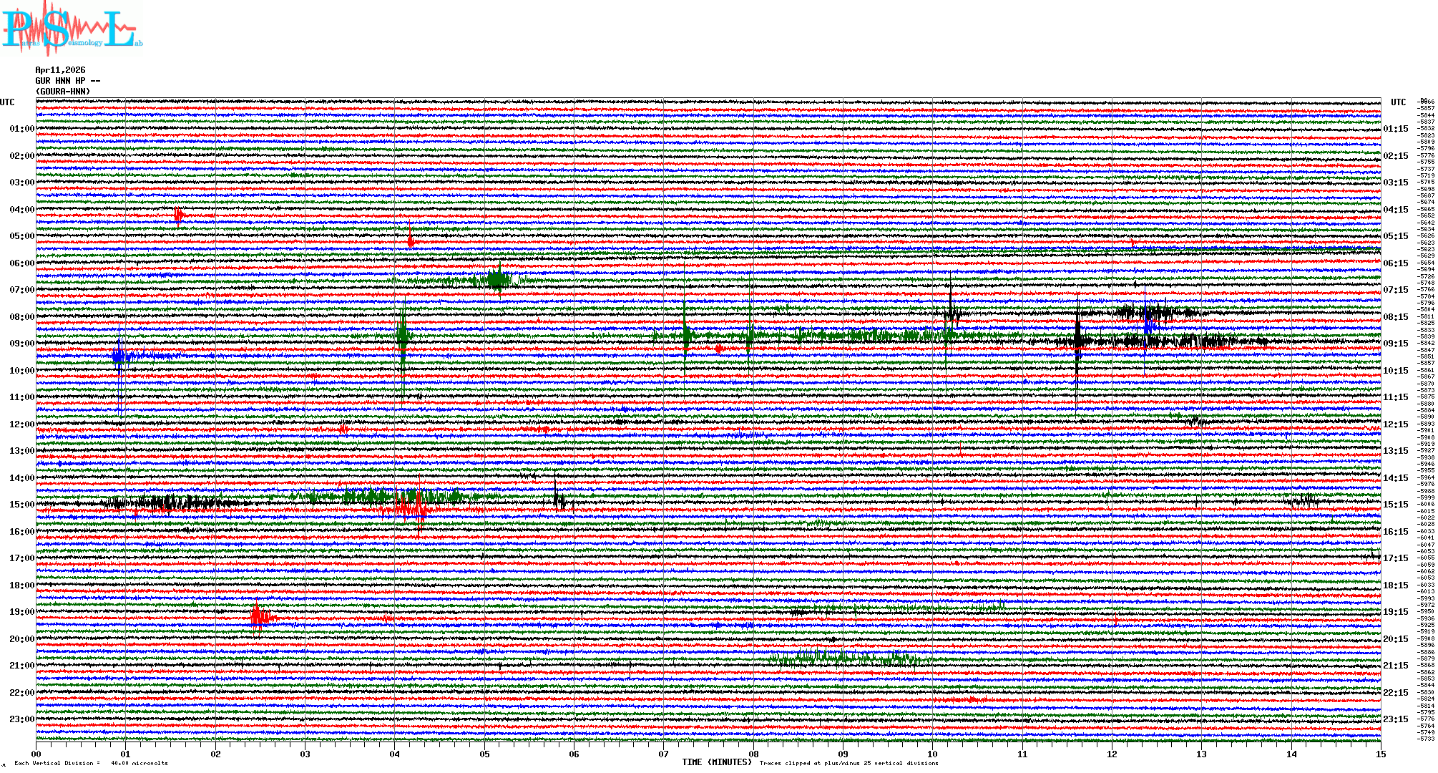Click the large black spike near 09:00
Image resolution: width=1438 pixels, height=773 pixels.
(1077, 342)
